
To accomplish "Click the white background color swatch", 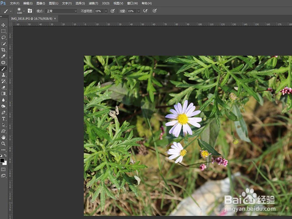I will tap(5, 164).
